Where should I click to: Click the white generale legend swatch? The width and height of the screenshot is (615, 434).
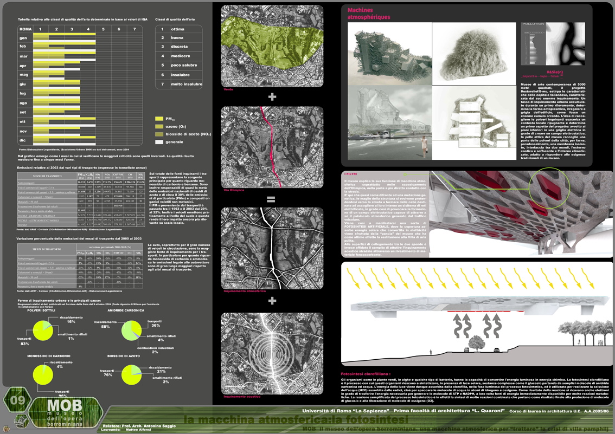[x=159, y=142]
